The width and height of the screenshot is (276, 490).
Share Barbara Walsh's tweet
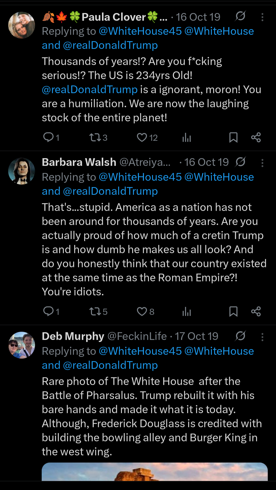tap(256, 311)
